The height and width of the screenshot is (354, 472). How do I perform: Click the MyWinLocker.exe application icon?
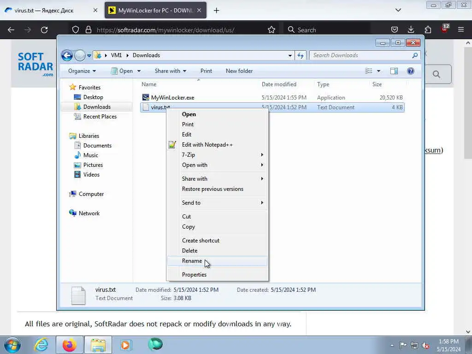pos(146,97)
